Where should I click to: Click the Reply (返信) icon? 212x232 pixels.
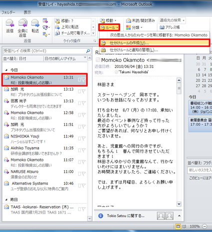(10, 26)
